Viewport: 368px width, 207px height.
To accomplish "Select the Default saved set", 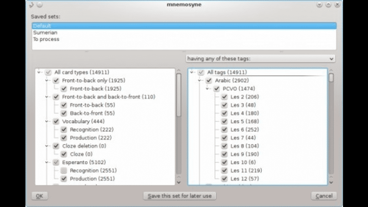I will click(x=184, y=26).
